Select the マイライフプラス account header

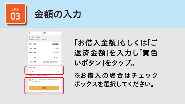[44, 38]
